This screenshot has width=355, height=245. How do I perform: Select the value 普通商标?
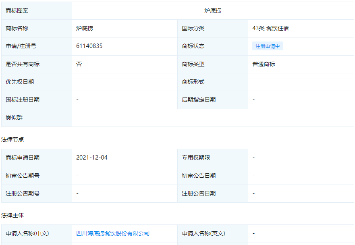[264, 64]
